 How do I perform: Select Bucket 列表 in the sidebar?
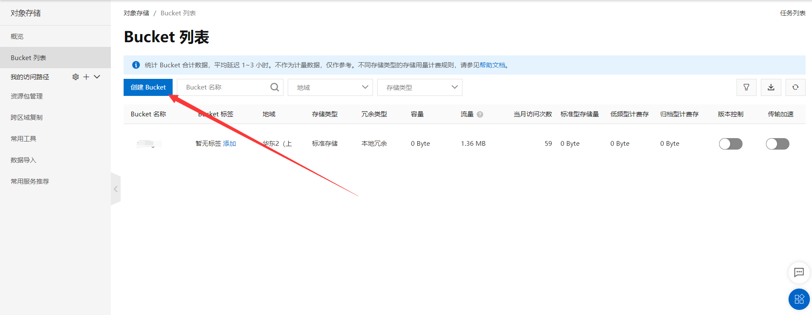55,58
